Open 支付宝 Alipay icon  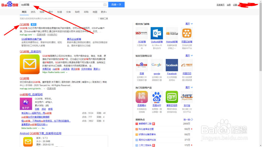click(187, 97)
